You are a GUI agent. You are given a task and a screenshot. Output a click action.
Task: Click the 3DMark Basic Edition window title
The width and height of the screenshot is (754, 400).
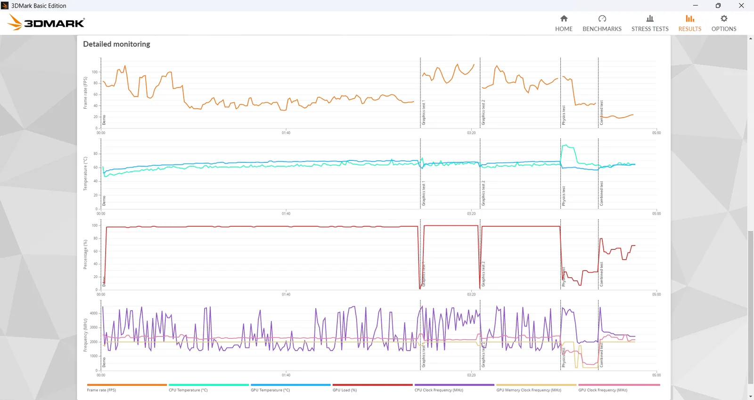(39, 6)
